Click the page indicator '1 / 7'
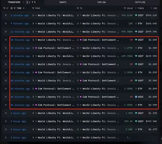The width and height of the screenshot is (162, 144). point(30,2)
